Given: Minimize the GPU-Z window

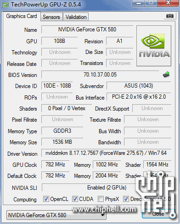Looking at the screenshot, I should pyautogui.click(x=139, y=3).
